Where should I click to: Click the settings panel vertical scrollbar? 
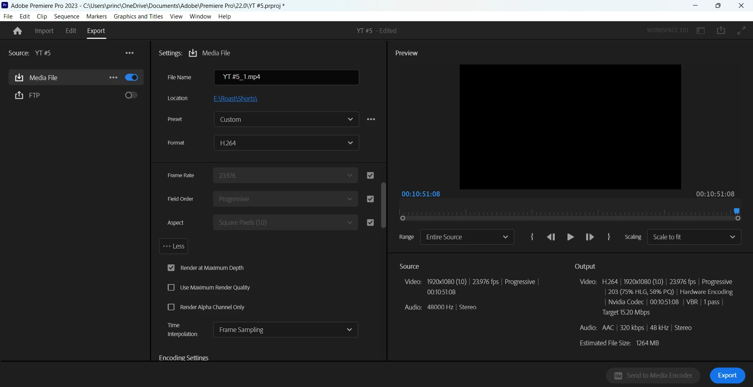click(384, 205)
